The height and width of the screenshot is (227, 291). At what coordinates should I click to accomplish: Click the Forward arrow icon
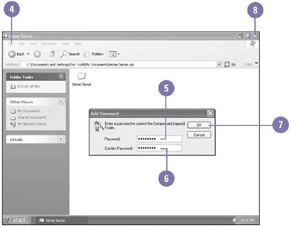[x=37, y=54]
